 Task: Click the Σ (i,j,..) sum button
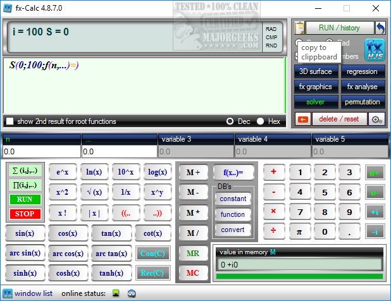coord(25,171)
